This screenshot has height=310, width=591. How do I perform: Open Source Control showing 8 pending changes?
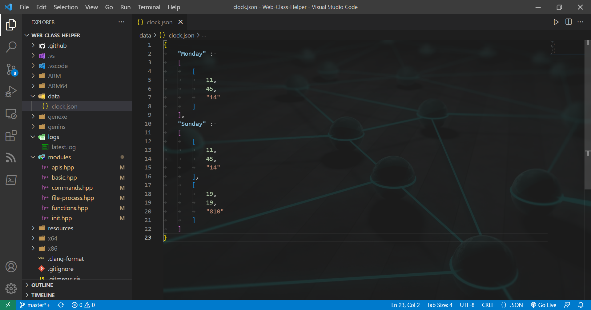(x=11, y=69)
